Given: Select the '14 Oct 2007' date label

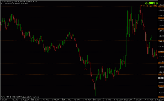Looking at the screenshot, I should [x=97, y=100].
